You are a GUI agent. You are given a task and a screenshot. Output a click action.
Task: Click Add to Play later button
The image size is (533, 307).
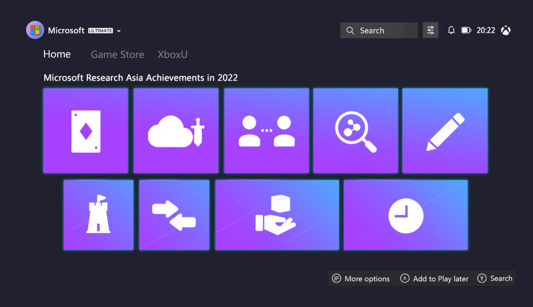pyautogui.click(x=434, y=279)
